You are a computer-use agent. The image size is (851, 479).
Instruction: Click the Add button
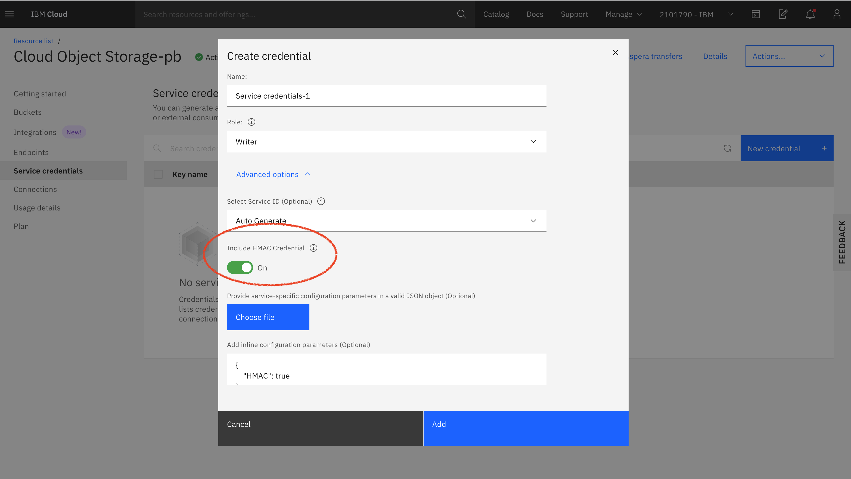pyautogui.click(x=526, y=428)
